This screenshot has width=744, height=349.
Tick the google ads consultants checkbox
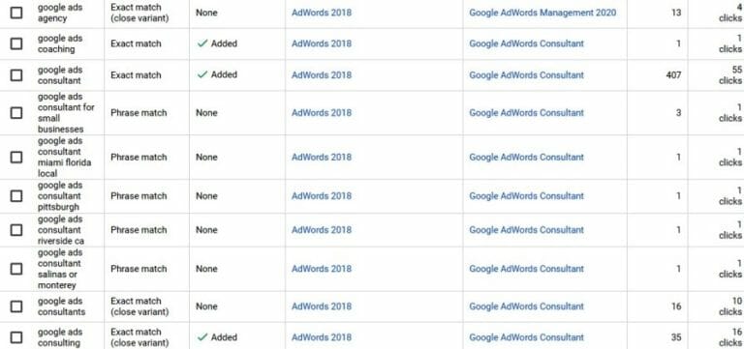[16, 306]
